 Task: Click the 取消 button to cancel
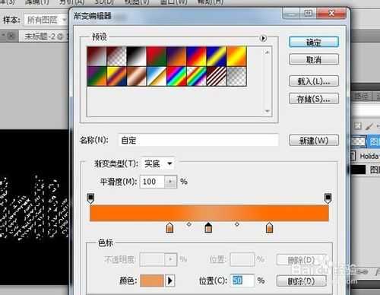(314, 59)
